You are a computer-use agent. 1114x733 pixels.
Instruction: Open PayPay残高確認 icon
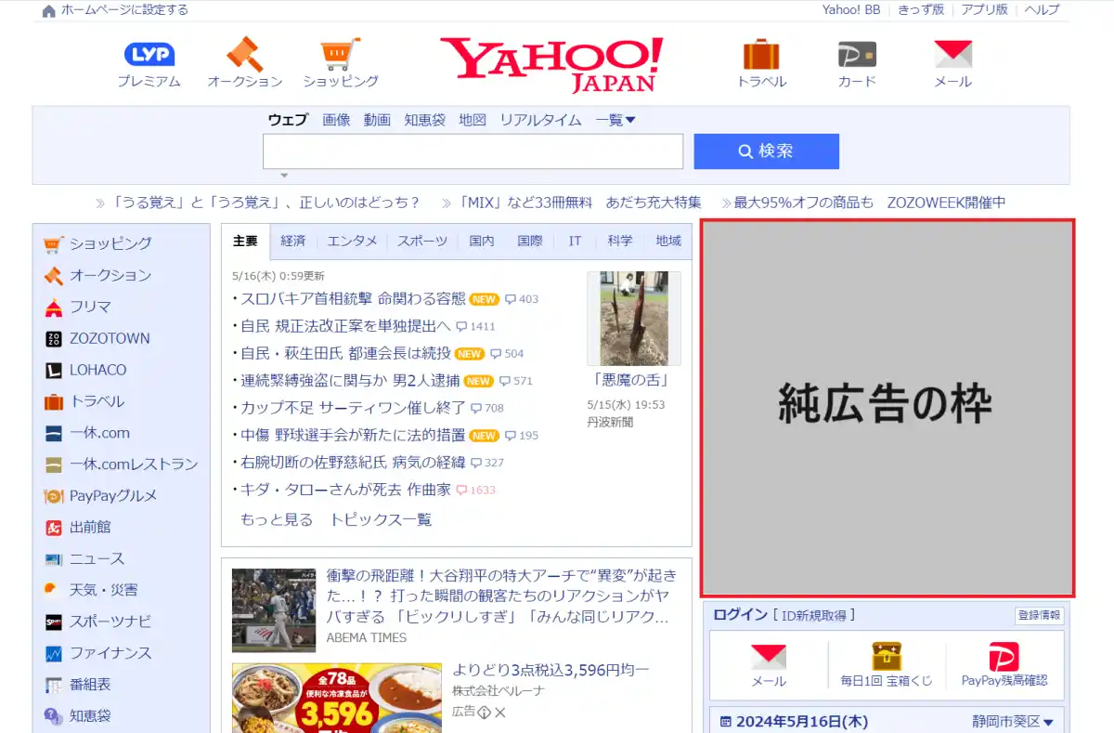(1004, 656)
